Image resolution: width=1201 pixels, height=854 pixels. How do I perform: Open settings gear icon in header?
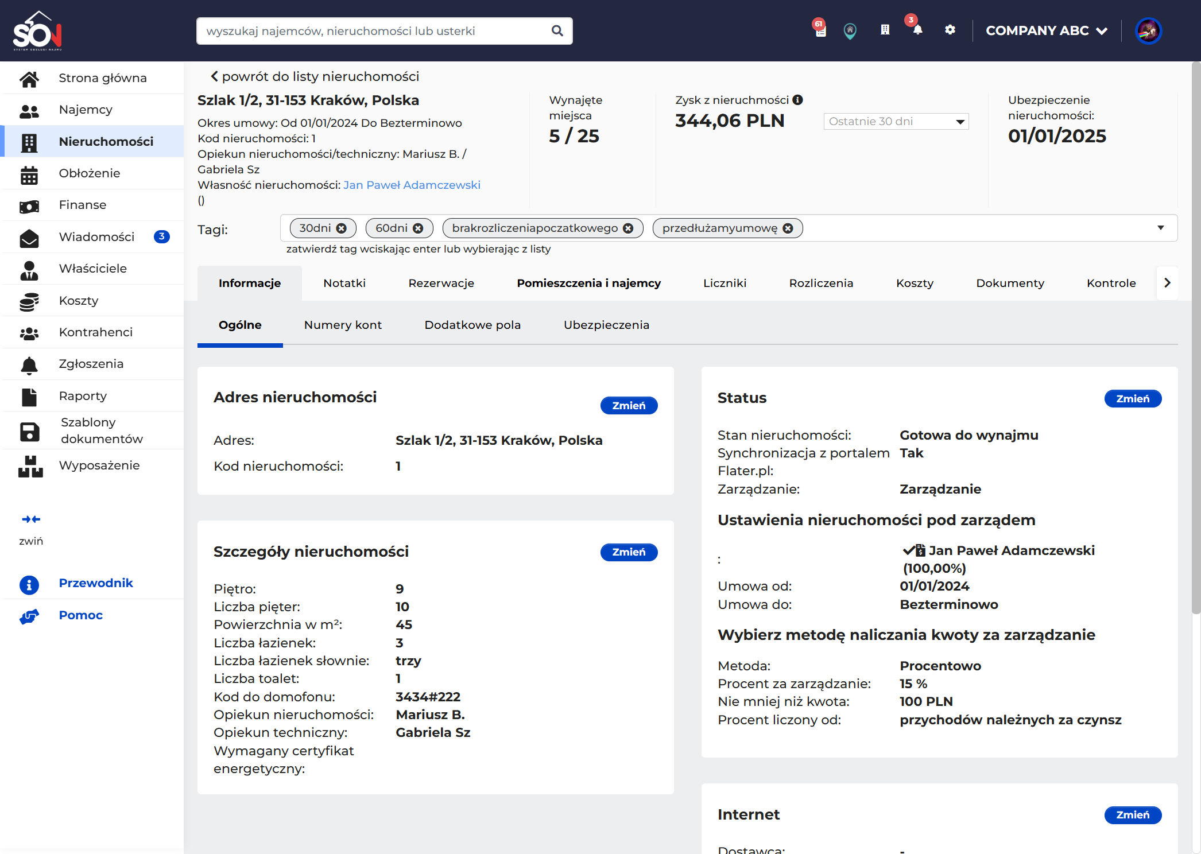950,30
